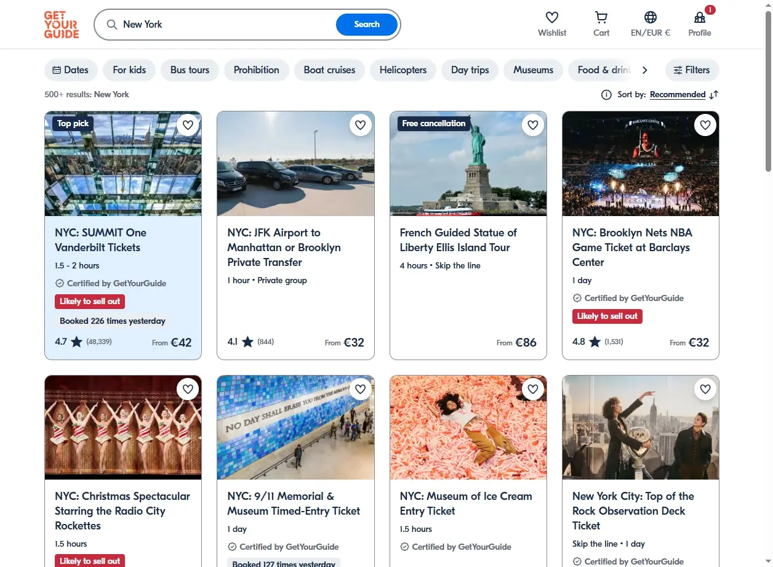
Task: Click certified badge icon on 9/11 Memorial card
Action: [x=232, y=547]
